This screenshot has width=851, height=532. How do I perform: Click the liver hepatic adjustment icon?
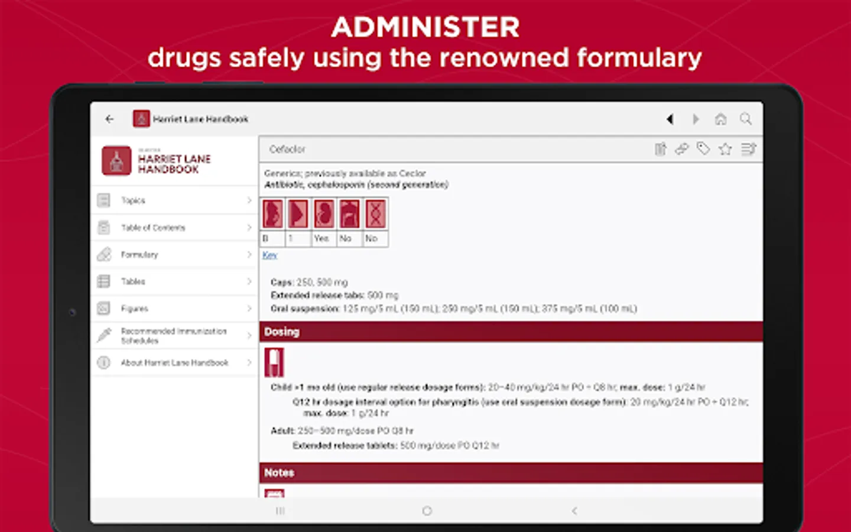click(349, 213)
